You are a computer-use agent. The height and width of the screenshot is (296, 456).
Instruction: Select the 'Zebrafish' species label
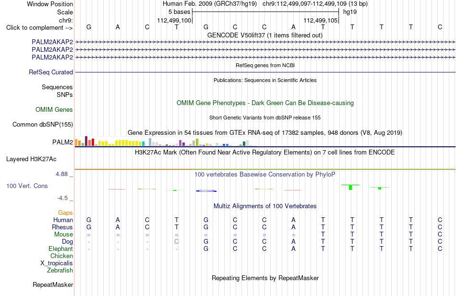(60, 271)
